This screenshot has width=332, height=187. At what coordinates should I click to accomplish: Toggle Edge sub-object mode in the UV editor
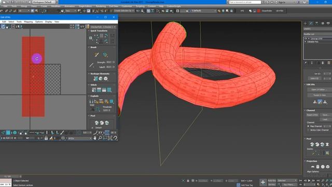click(3, 132)
